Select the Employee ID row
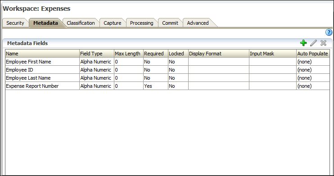Viewport: 334px width, 176px height. pos(167,70)
